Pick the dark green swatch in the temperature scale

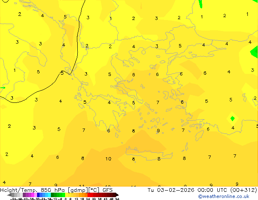52,195
